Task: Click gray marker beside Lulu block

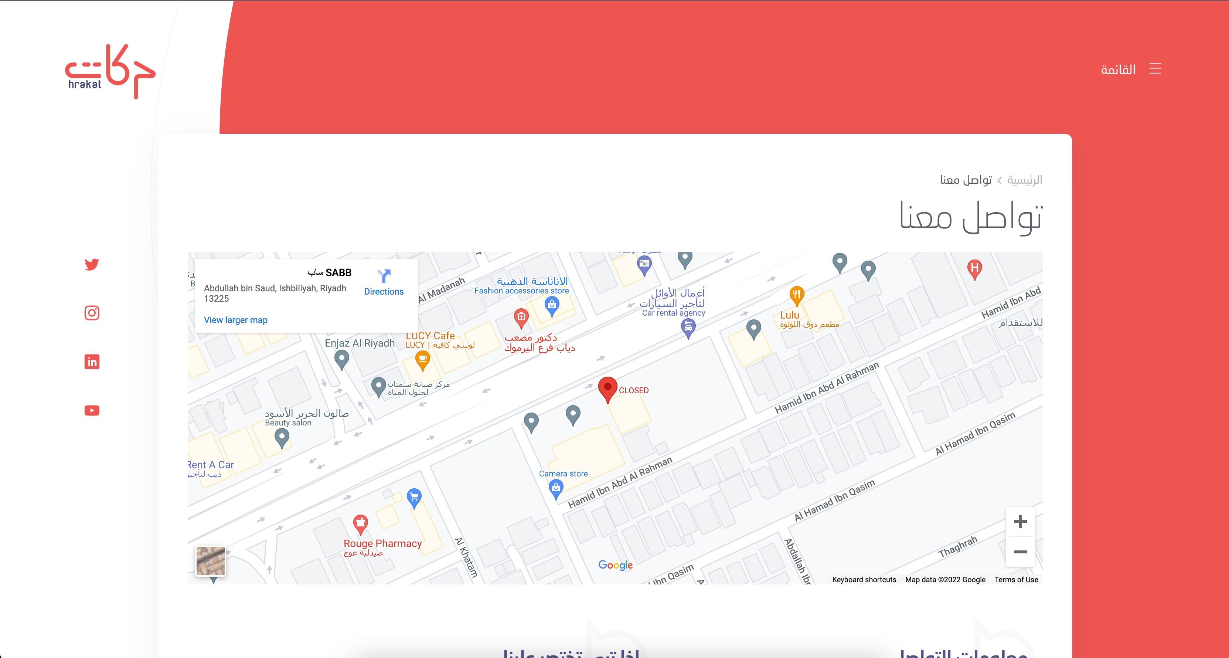Action: (753, 329)
